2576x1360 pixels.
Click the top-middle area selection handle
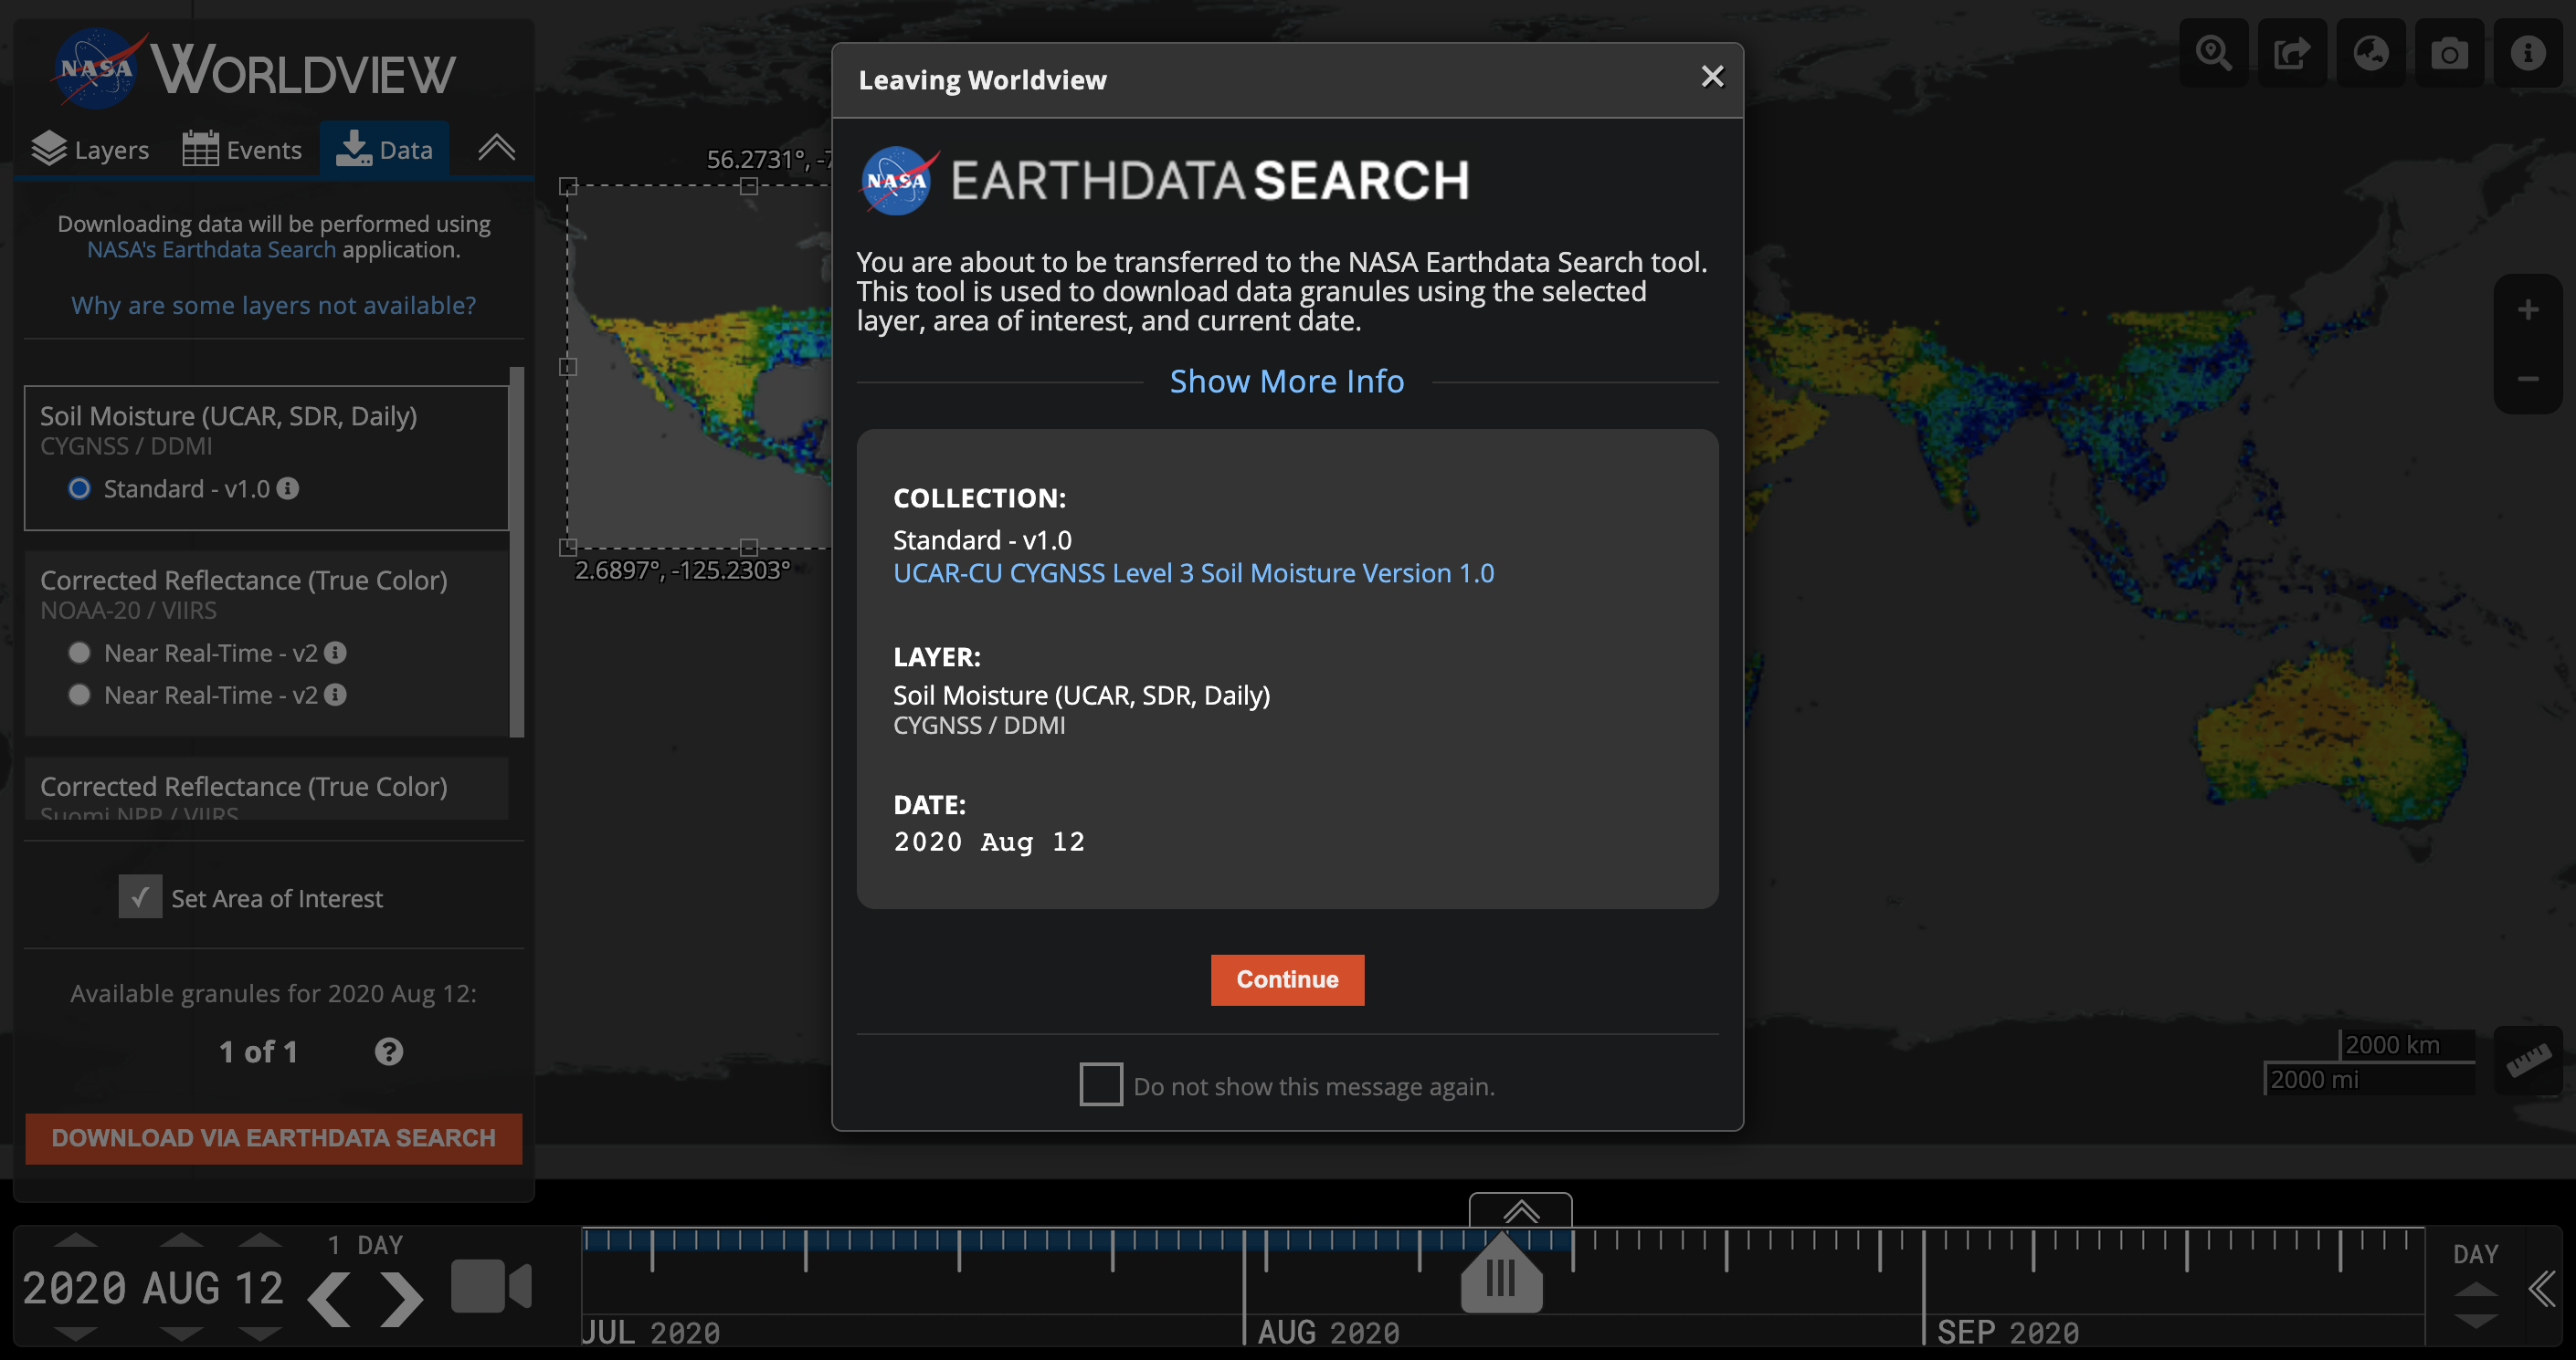(748, 186)
